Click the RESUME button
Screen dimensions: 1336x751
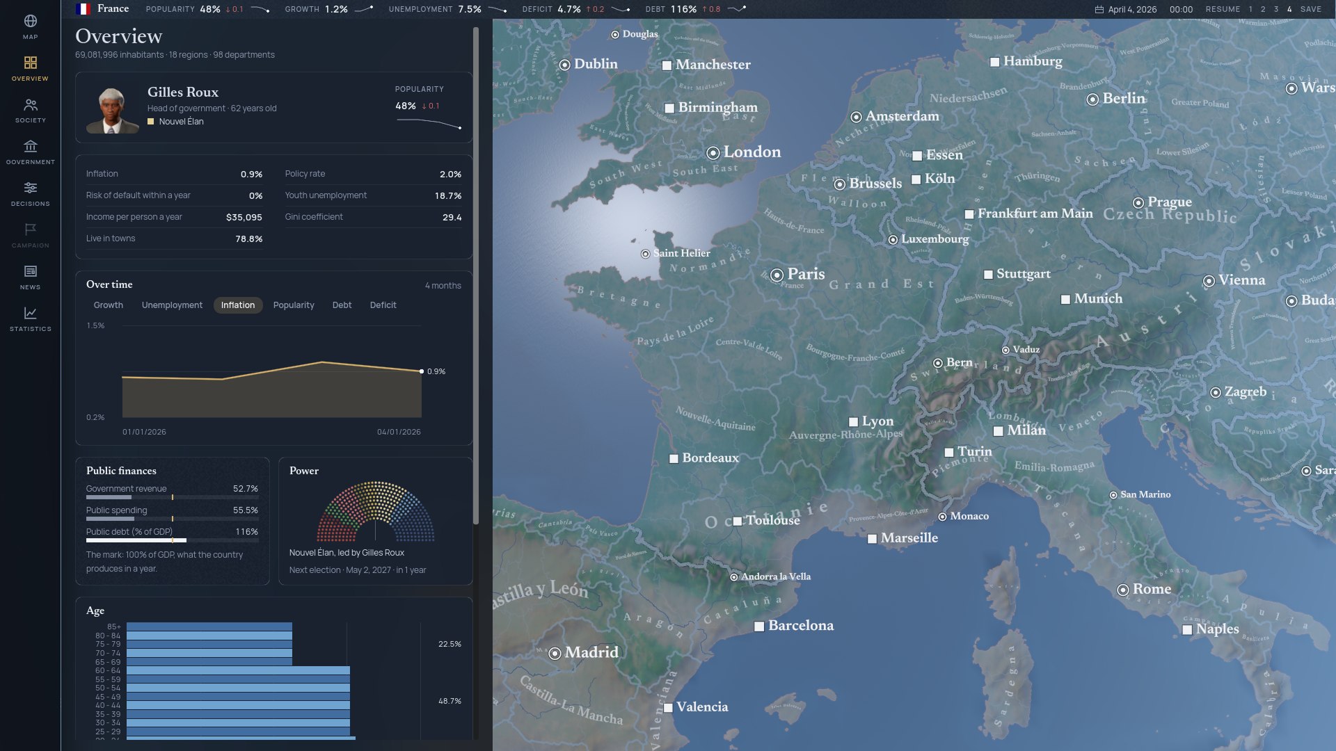[1223, 10]
